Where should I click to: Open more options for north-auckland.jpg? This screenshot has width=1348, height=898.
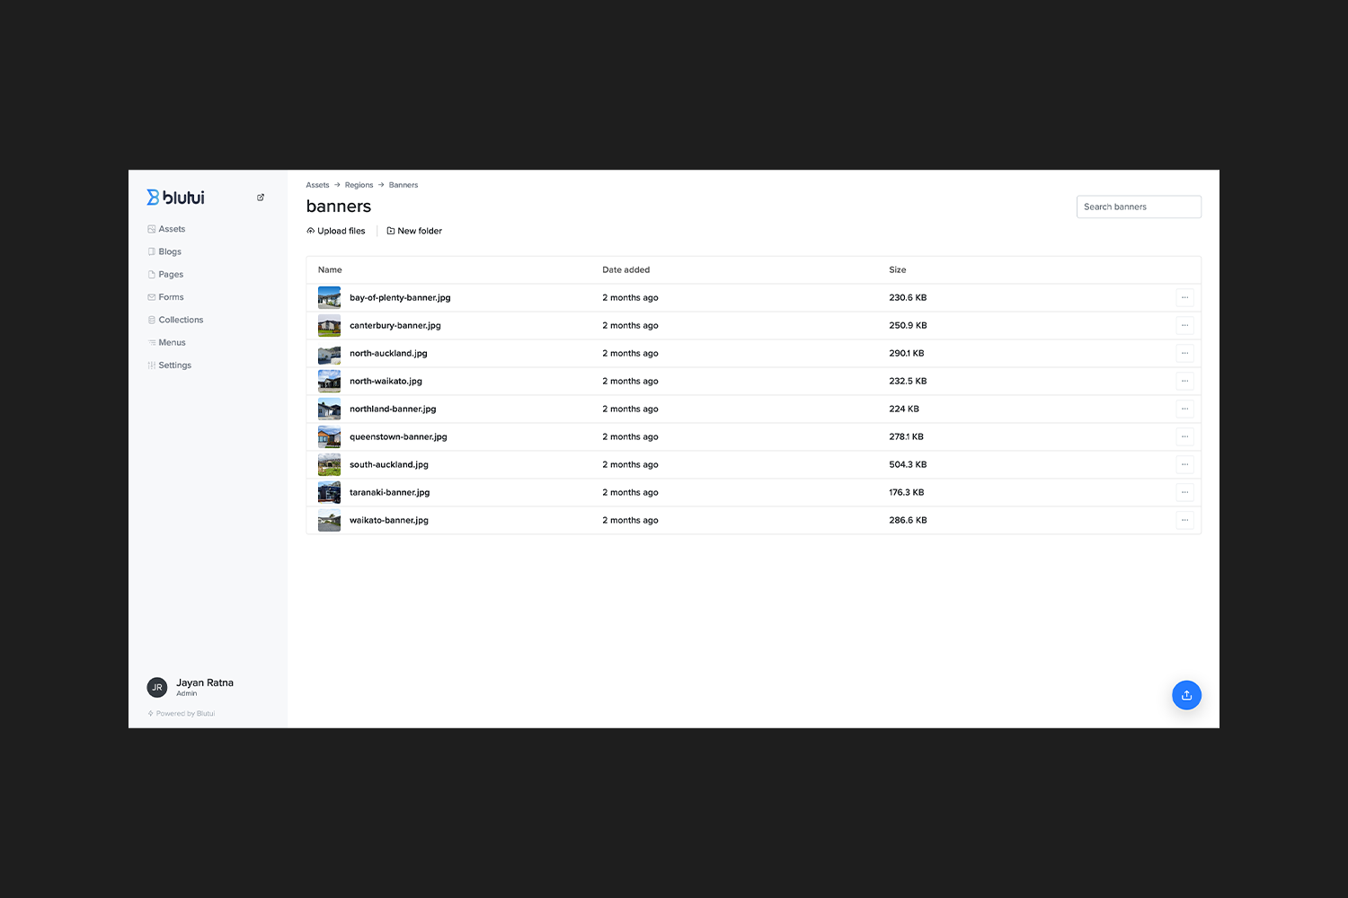pos(1184,353)
